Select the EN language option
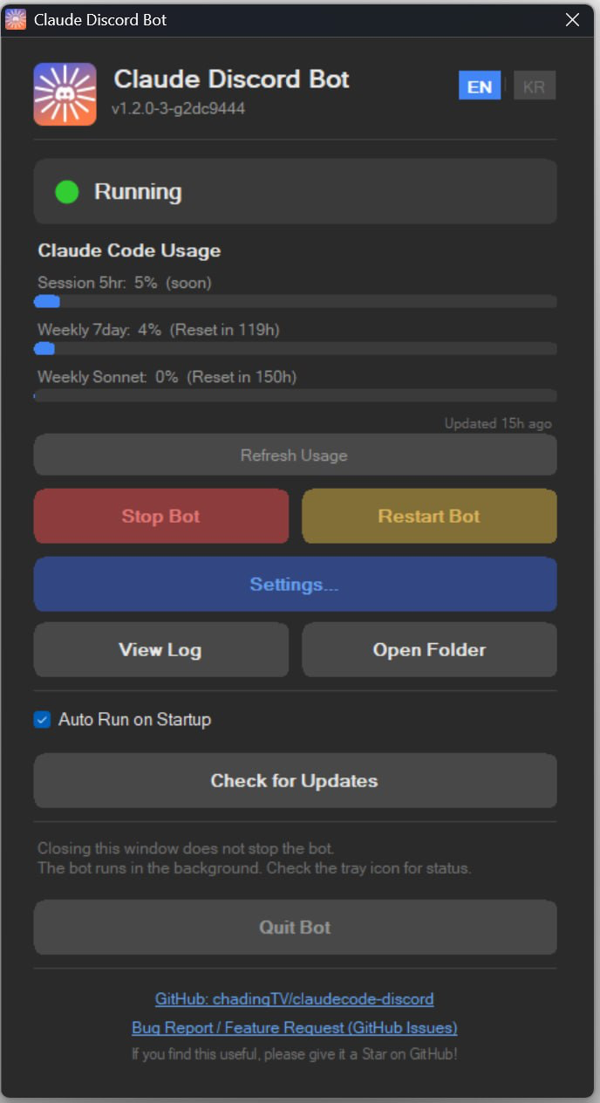The width and height of the screenshot is (600, 1103). [x=480, y=85]
